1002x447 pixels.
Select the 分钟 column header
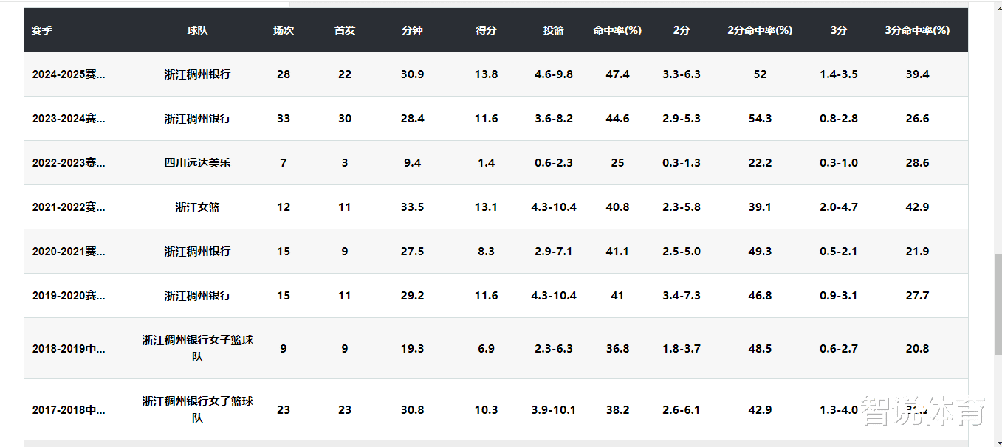click(412, 30)
